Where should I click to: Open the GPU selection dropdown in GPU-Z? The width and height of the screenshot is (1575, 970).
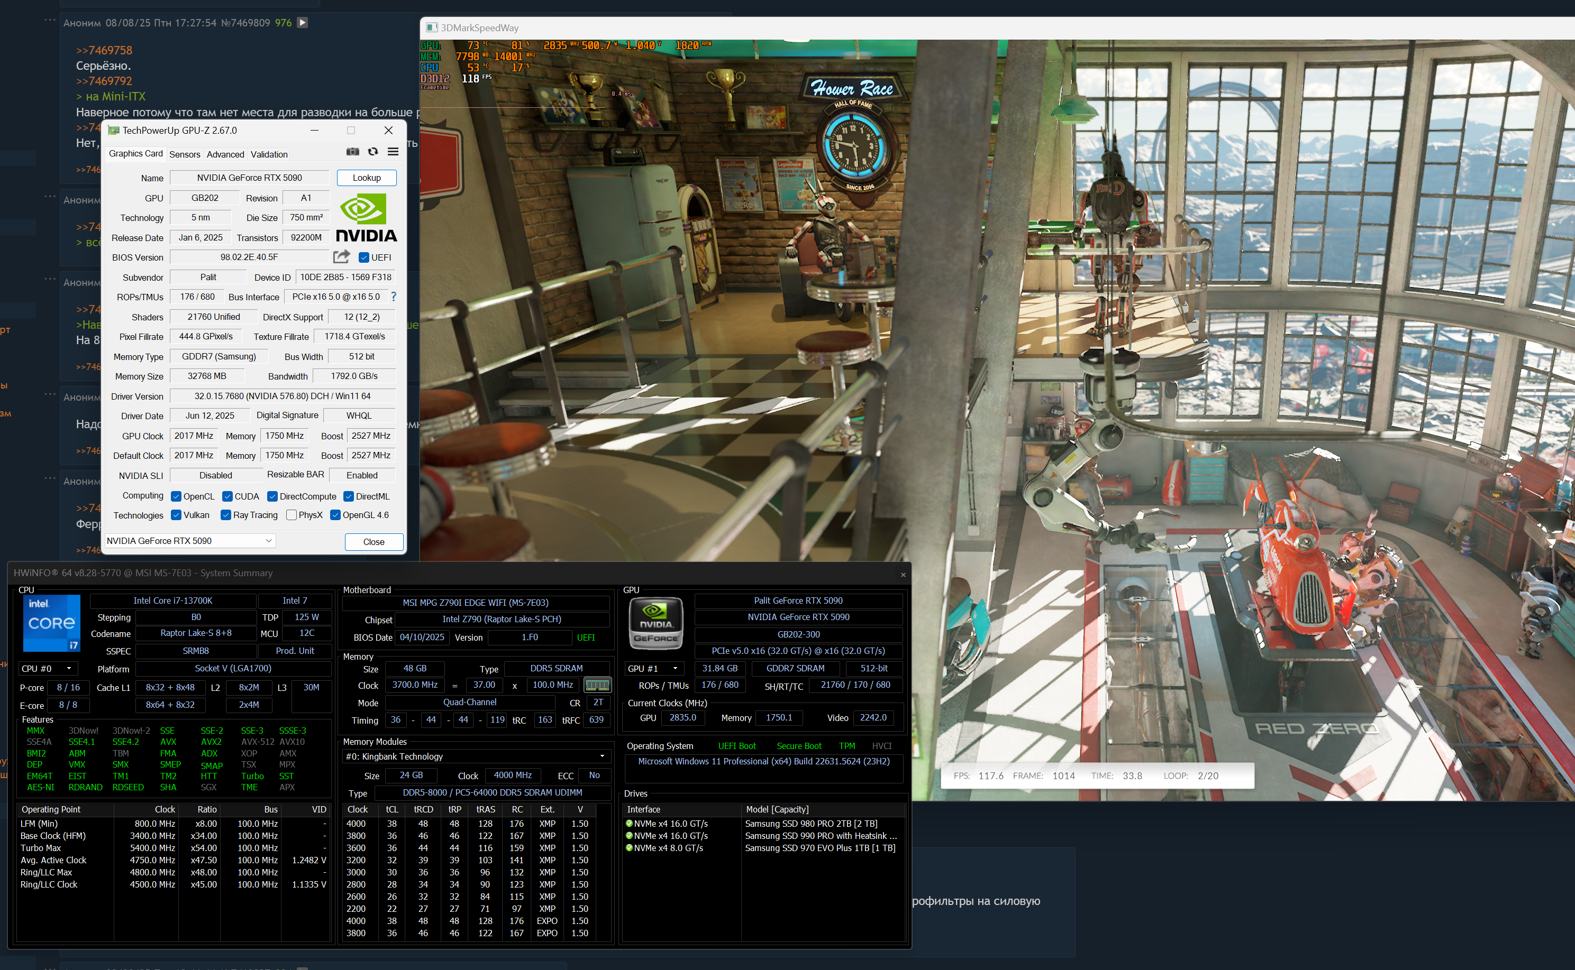(x=190, y=541)
